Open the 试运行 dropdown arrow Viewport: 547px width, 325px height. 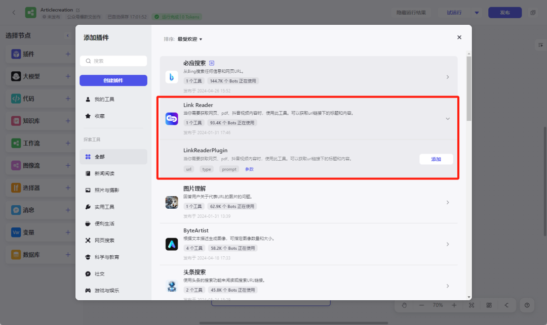pyautogui.click(x=477, y=13)
